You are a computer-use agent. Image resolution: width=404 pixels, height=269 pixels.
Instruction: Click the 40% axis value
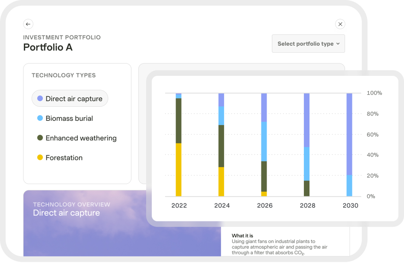(373, 155)
